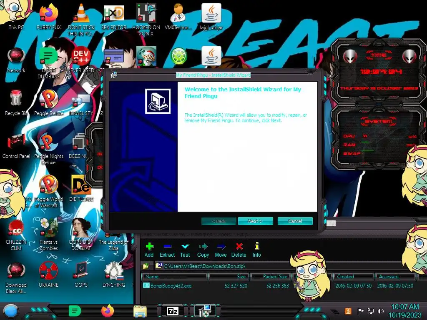The width and height of the screenshot is (427, 320).
Task: Select the VLC cone desktop shortcut
Action: coord(81,20)
